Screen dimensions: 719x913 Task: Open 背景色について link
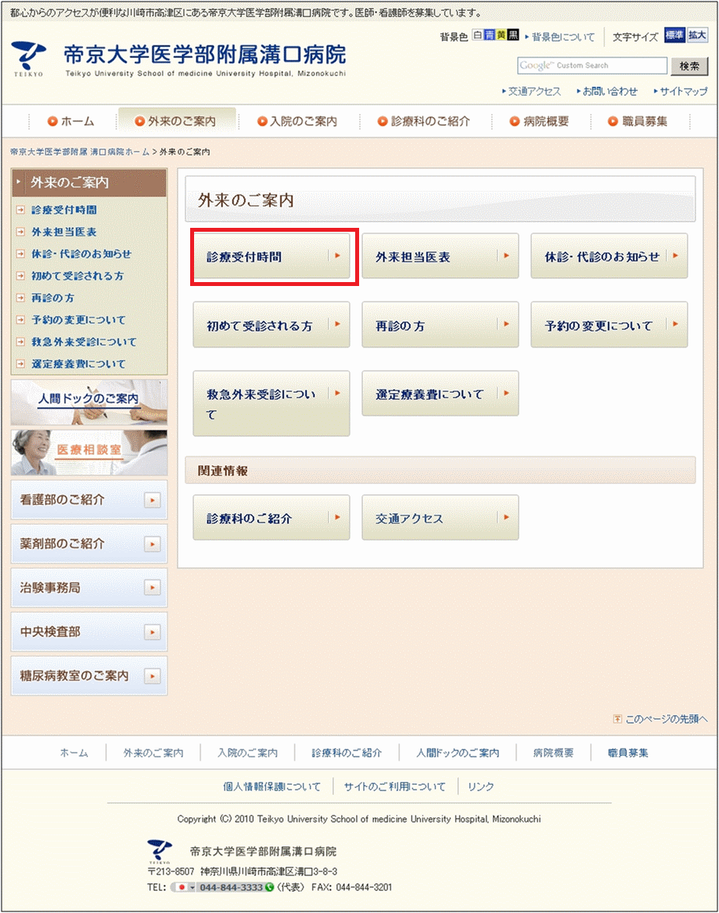coord(563,37)
